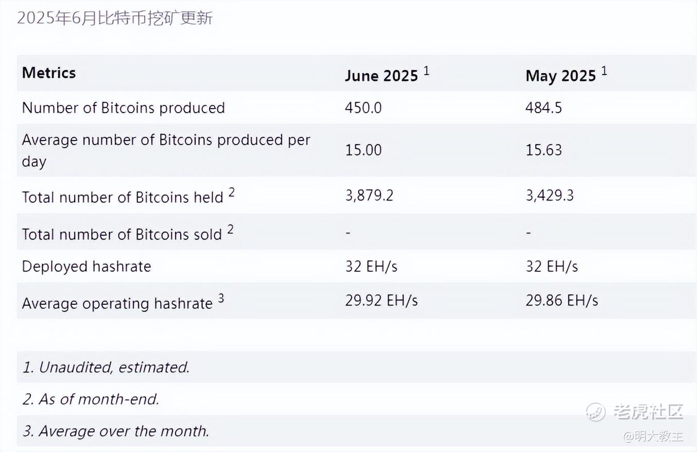Select footnote Average over the month
This screenshot has width=697, height=452.
pyautogui.click(x=116, y=431)
